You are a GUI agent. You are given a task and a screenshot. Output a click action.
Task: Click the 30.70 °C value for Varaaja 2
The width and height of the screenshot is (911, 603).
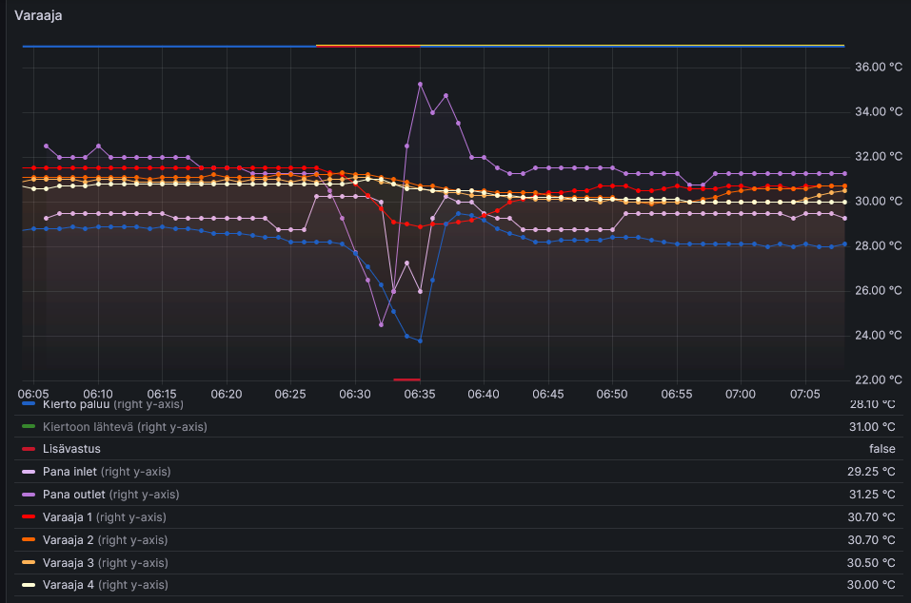[872, 539]
